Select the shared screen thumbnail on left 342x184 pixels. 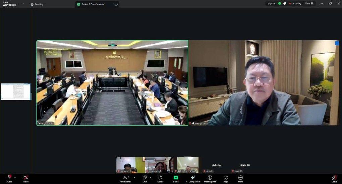16,91
